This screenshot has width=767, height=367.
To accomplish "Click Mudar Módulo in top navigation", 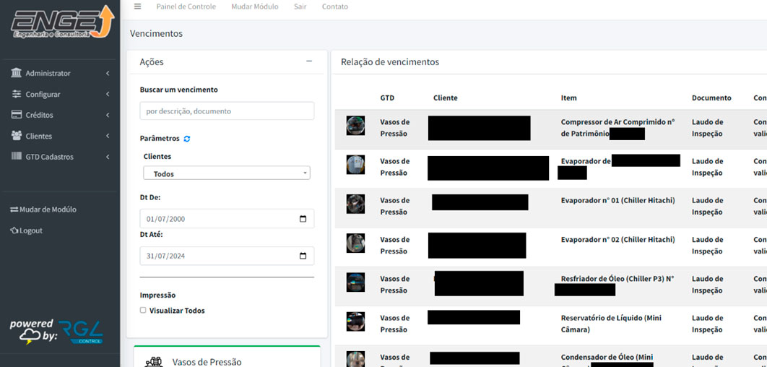I will tap(254, 7).
